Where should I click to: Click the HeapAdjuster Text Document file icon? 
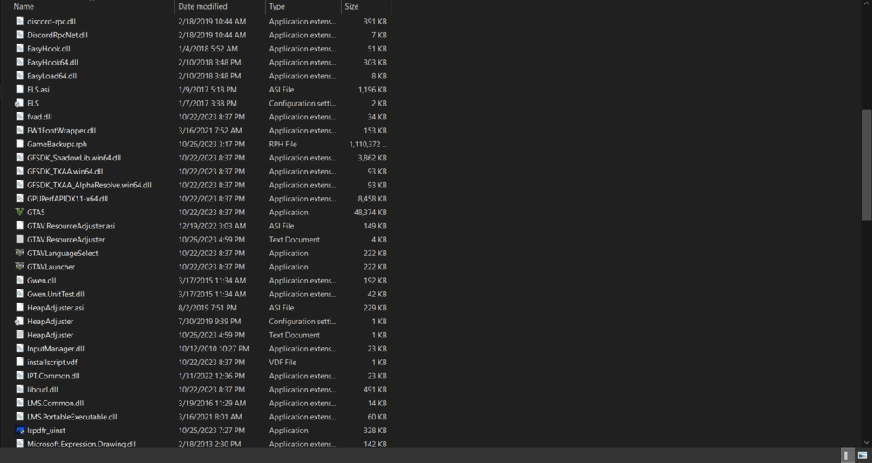(x=19, y=335)
